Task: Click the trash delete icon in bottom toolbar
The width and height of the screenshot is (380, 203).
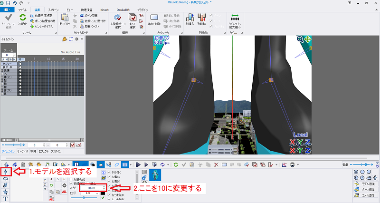Action: point(23,164)
